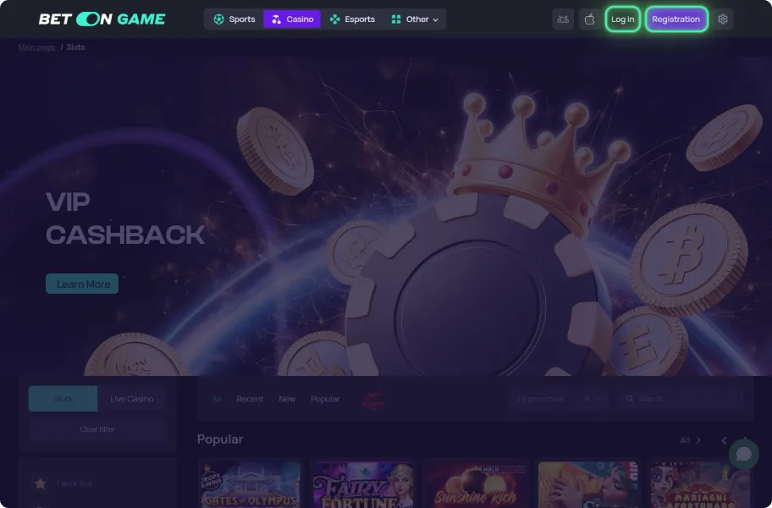Click the Log in button
This screenshot has height=508, width=772.
coord(622,19)
